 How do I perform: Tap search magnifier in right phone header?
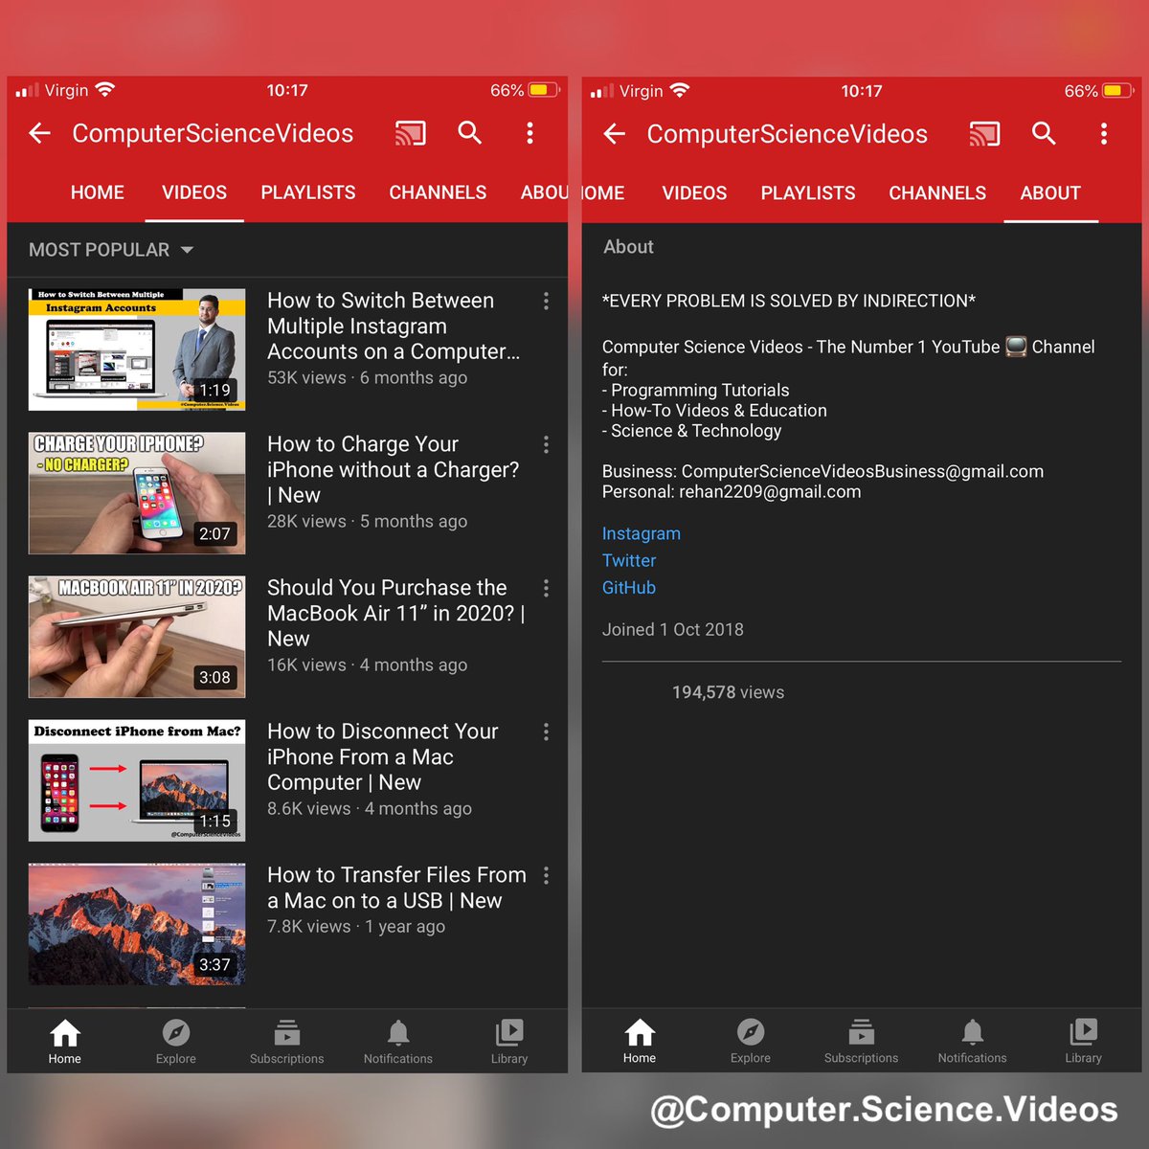(1044, 133)
